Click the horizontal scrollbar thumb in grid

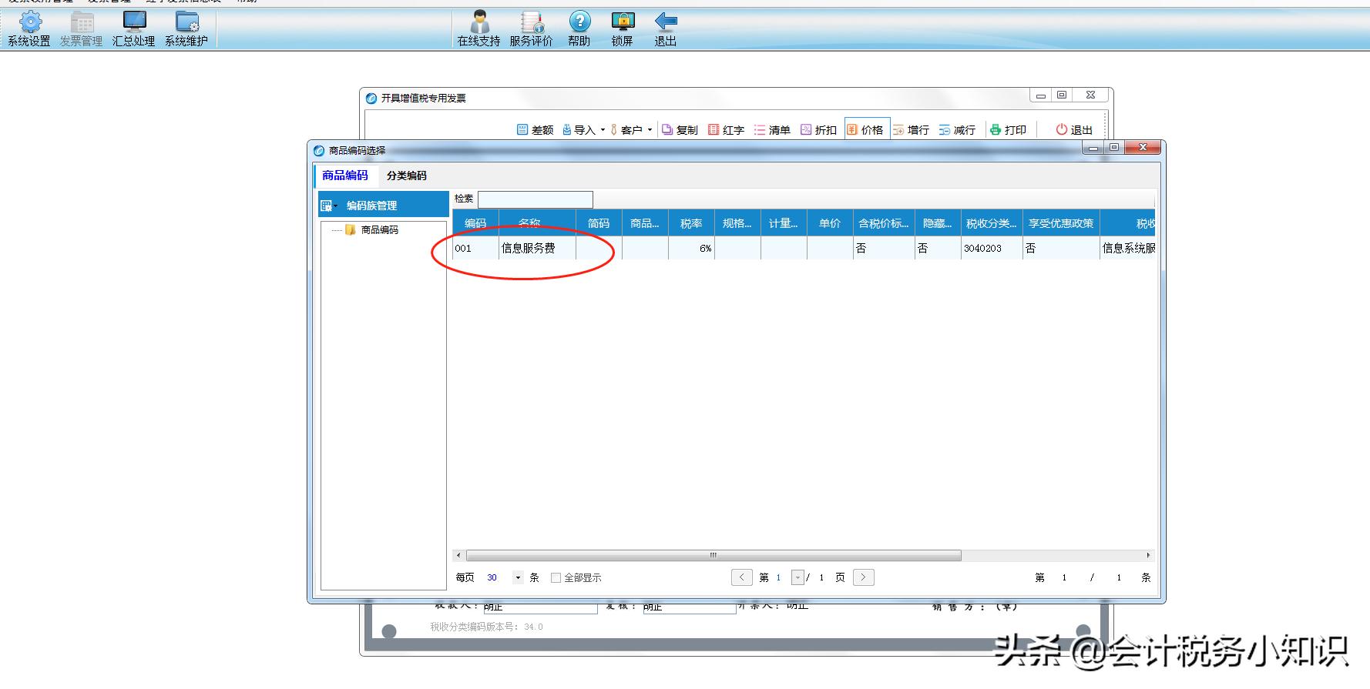point(714,555)
